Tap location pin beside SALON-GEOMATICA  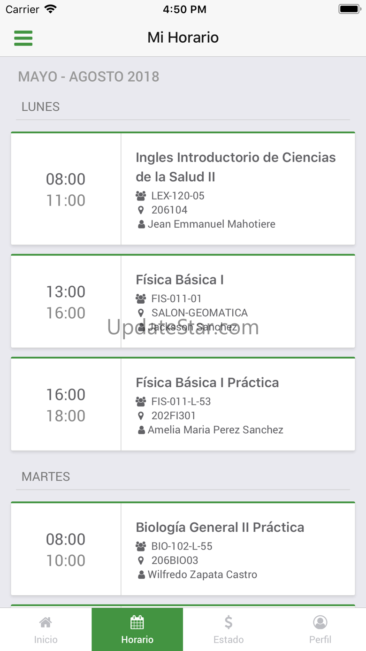141,313
